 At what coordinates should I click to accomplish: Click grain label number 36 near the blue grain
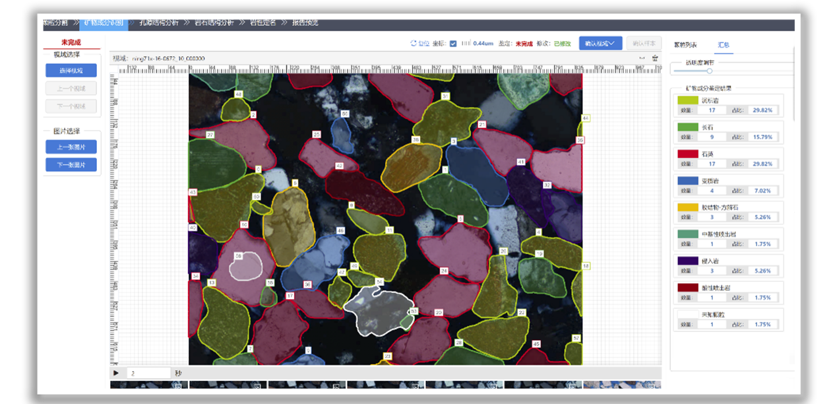point(307,285)
